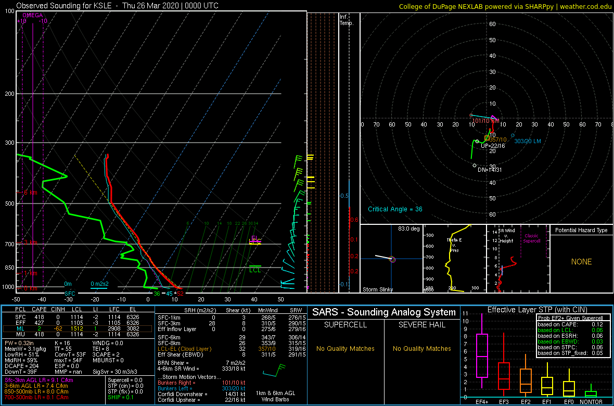Screen dimensions: 614x406
Task: Click the '303/20 LM' hodograph label
Action: click(x=528, y=141)
